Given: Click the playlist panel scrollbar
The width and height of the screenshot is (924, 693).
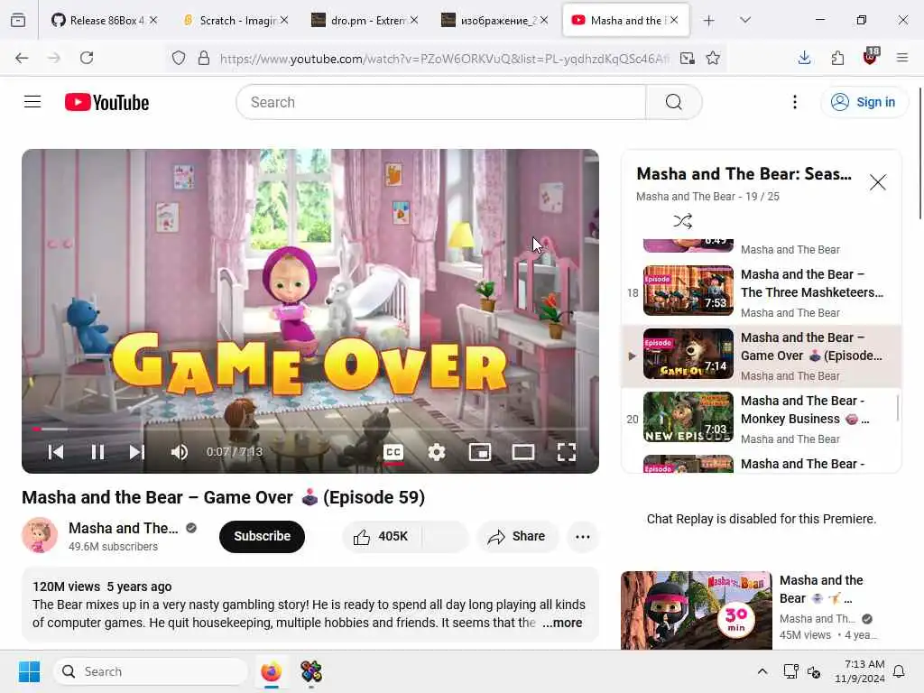Looking at the screenshot, I should tap(898, 408).
